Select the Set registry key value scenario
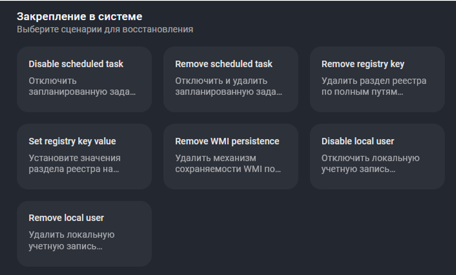Viewport: 456px width, 275px height. point(84,156)
